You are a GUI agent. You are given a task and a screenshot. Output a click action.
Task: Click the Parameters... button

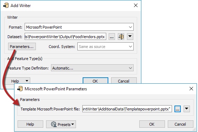point(22,47)
